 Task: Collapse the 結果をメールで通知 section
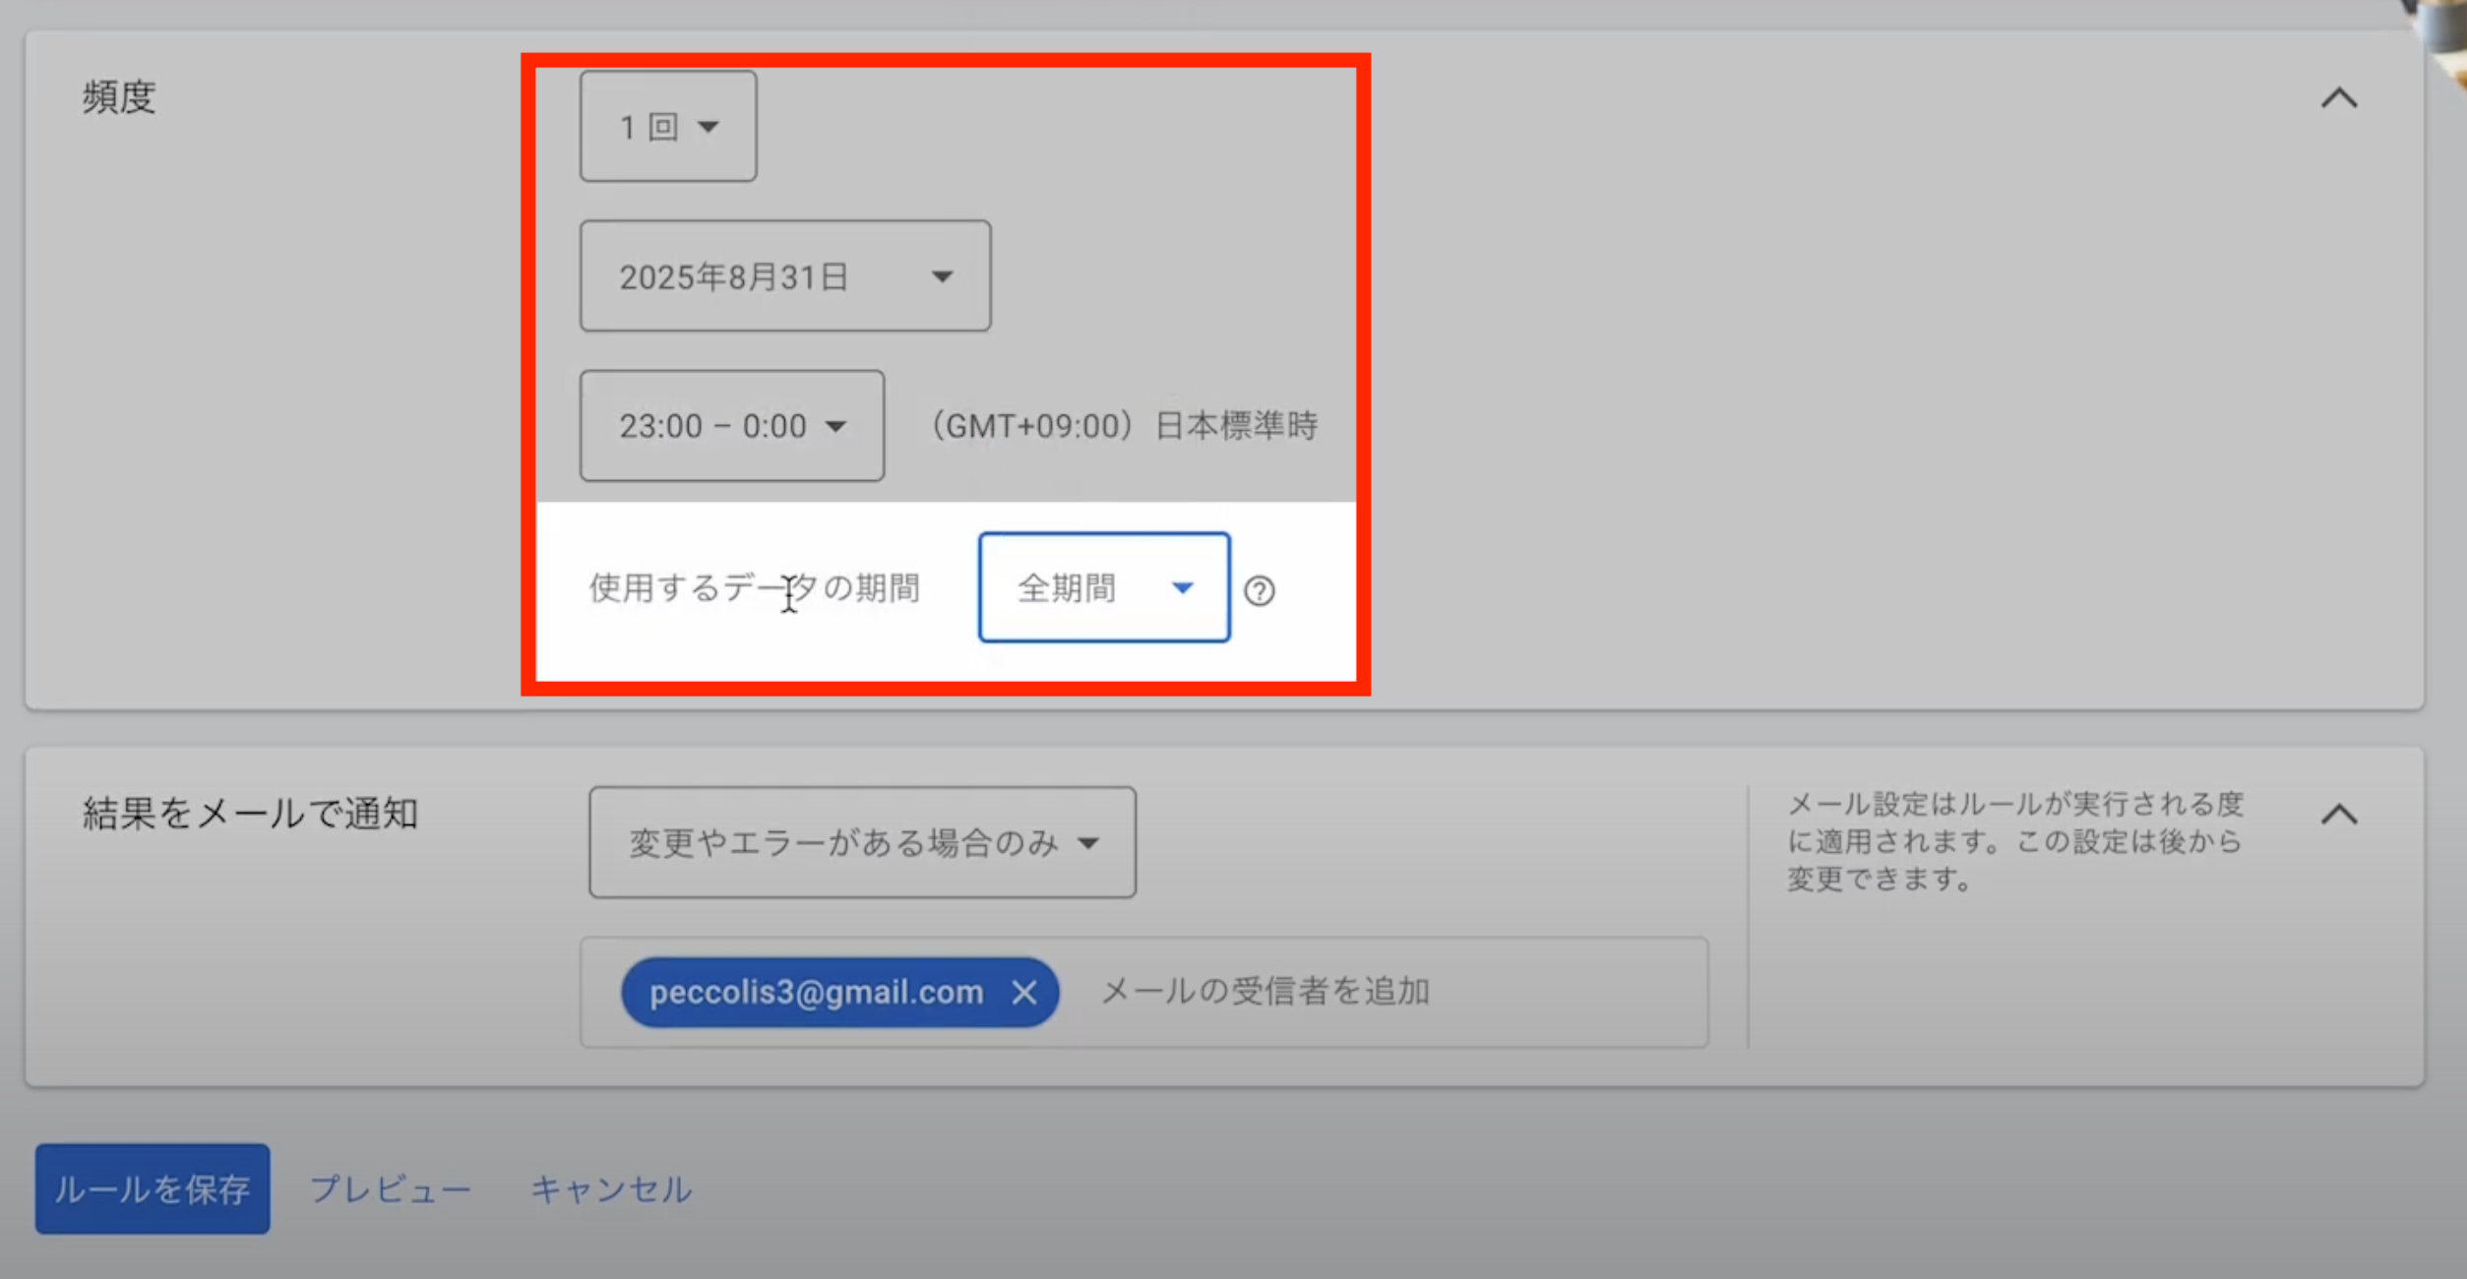(2339, 815)
